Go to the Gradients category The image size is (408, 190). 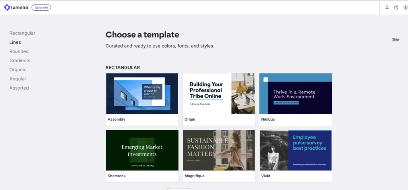(20, 61)
